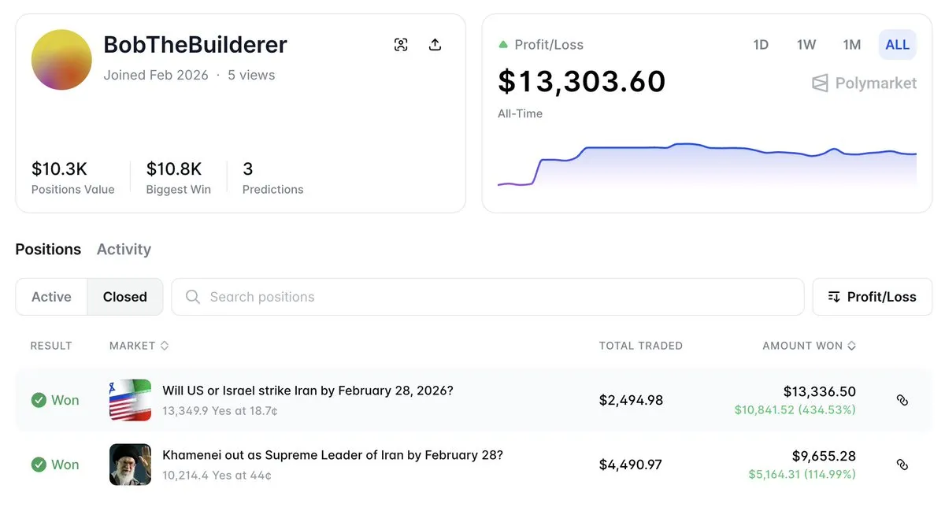
Task: Click the Khamenei market photo thumbnail
Action: pyautogui.click(x=130, y=465)
